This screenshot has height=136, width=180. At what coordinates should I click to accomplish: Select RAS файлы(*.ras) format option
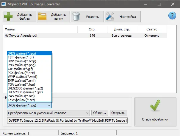pos(29,96)
